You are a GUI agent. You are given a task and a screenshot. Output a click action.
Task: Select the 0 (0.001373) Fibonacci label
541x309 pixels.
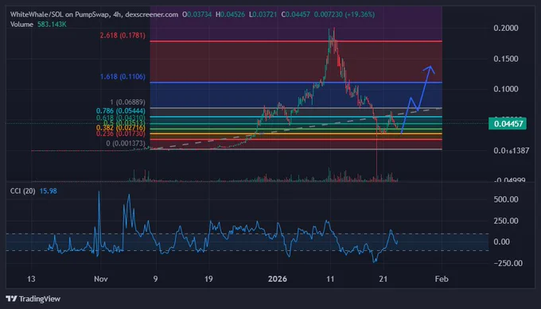pos(126,143)
